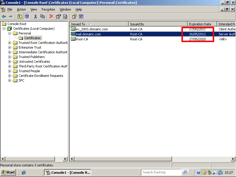236x177 pixels.
Task: Click the ex_2003.domainc.com certificate icon
Action: [x=73, y=29]
